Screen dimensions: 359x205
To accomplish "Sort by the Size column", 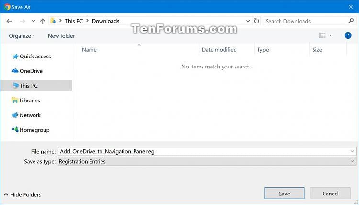I will tap(317, 50).
